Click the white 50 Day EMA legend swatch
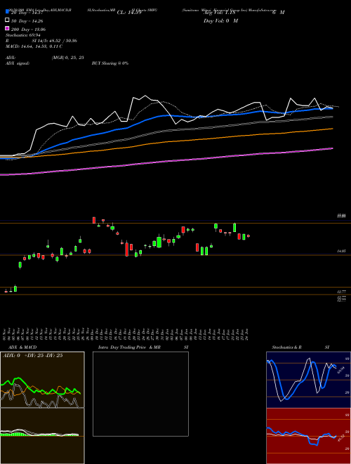 coord(7,20)
